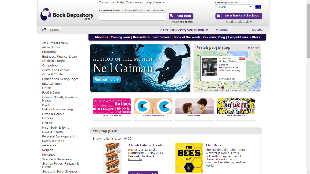Select Business, Finance & Law category
Viewport: 310px width, 174px height.
(60, 57)
